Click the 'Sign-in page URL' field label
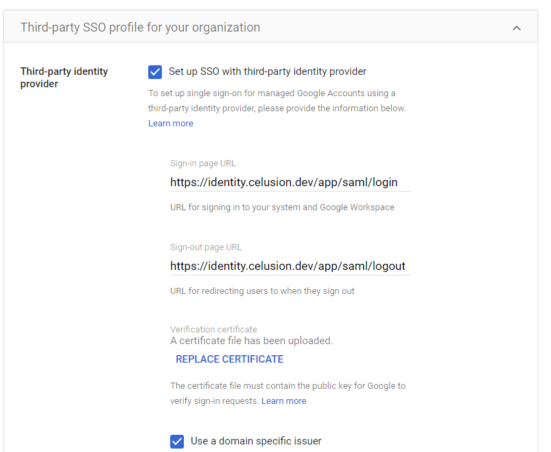Image resolution: width=551 pixels, height=452 pixels. 203,163
